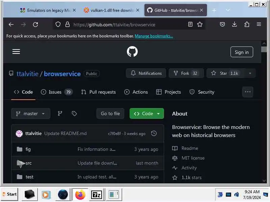Click the Fork 32 button
This screenshot has width=270, height=202.
pos(186,73)
